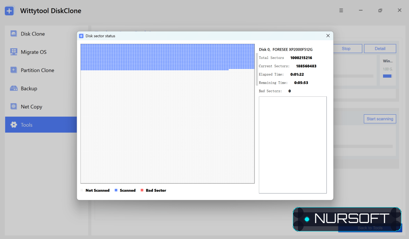
Task: Click the Disk sector status title text
Action: (100, 36)
